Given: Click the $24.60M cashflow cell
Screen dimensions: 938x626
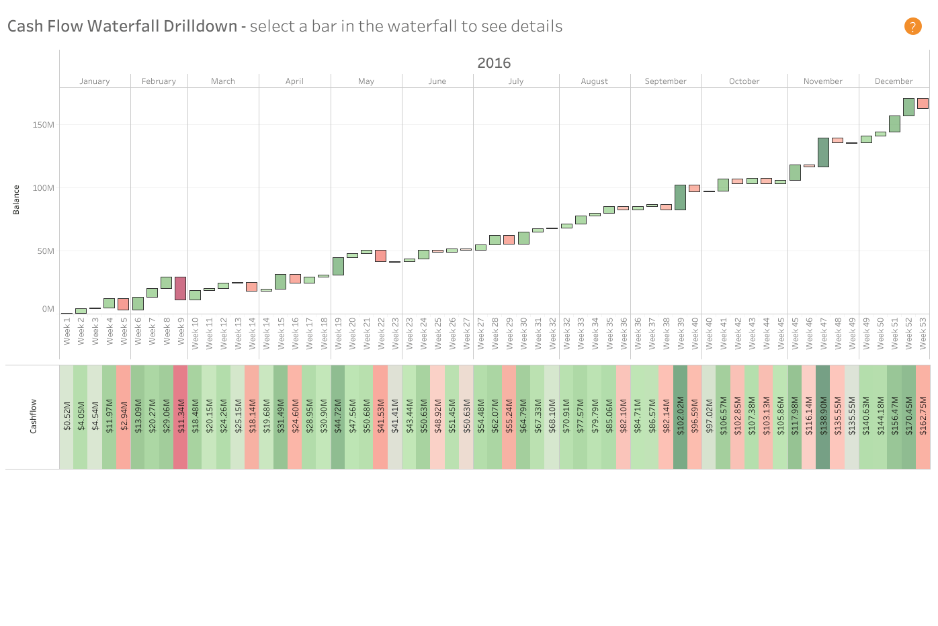Looking at the screenshot, I should [295, 417].
